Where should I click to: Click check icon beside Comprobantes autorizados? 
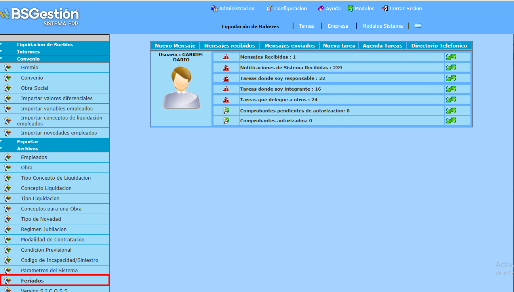click(226, 121)
